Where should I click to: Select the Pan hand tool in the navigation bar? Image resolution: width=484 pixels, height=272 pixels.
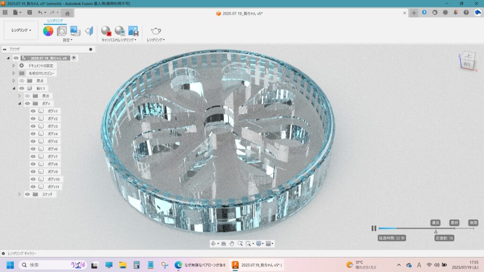pyautogui.click(x=232, y=244)
